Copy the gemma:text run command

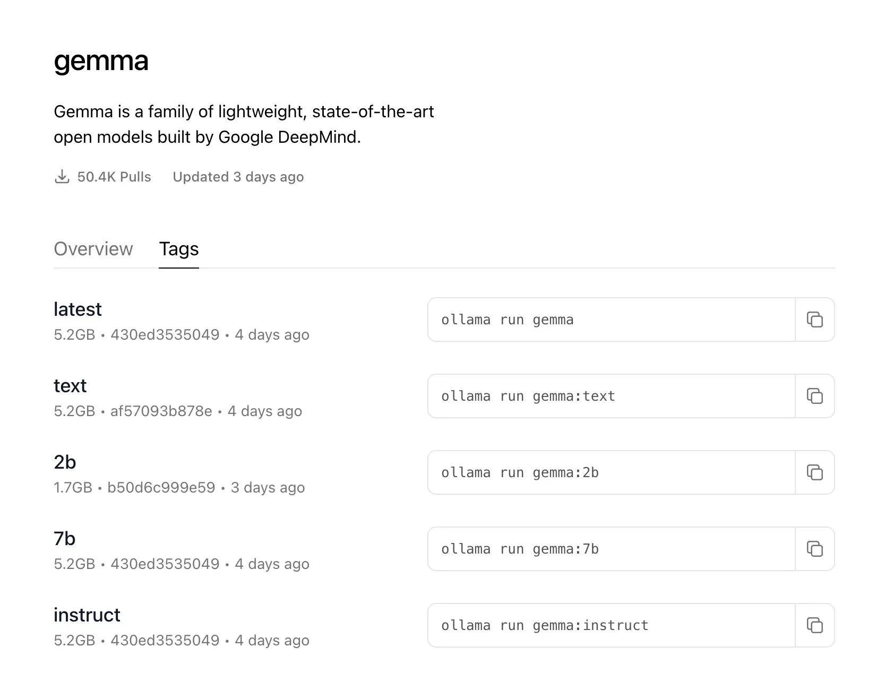point(814,396)
